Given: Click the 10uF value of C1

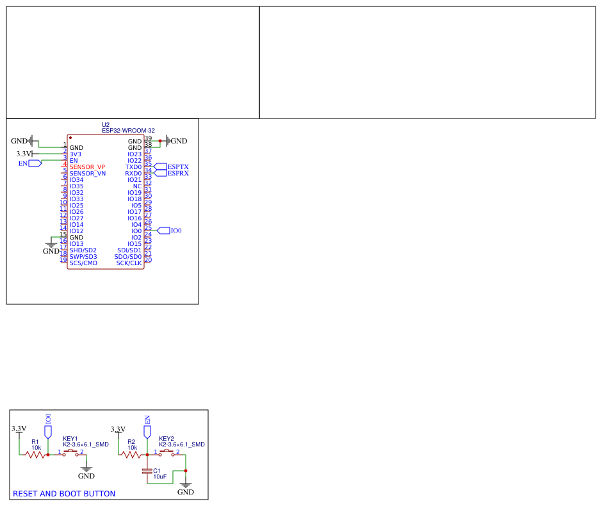Looking at the screenshot, I should click(x=160, y=477).
